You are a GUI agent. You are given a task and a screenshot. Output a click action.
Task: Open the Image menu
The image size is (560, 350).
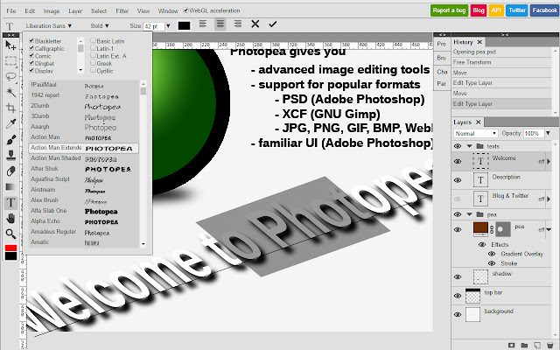(x=52, y=11)
